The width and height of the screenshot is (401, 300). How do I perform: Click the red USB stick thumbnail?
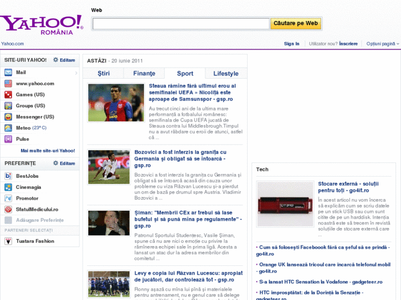point(285,204)
